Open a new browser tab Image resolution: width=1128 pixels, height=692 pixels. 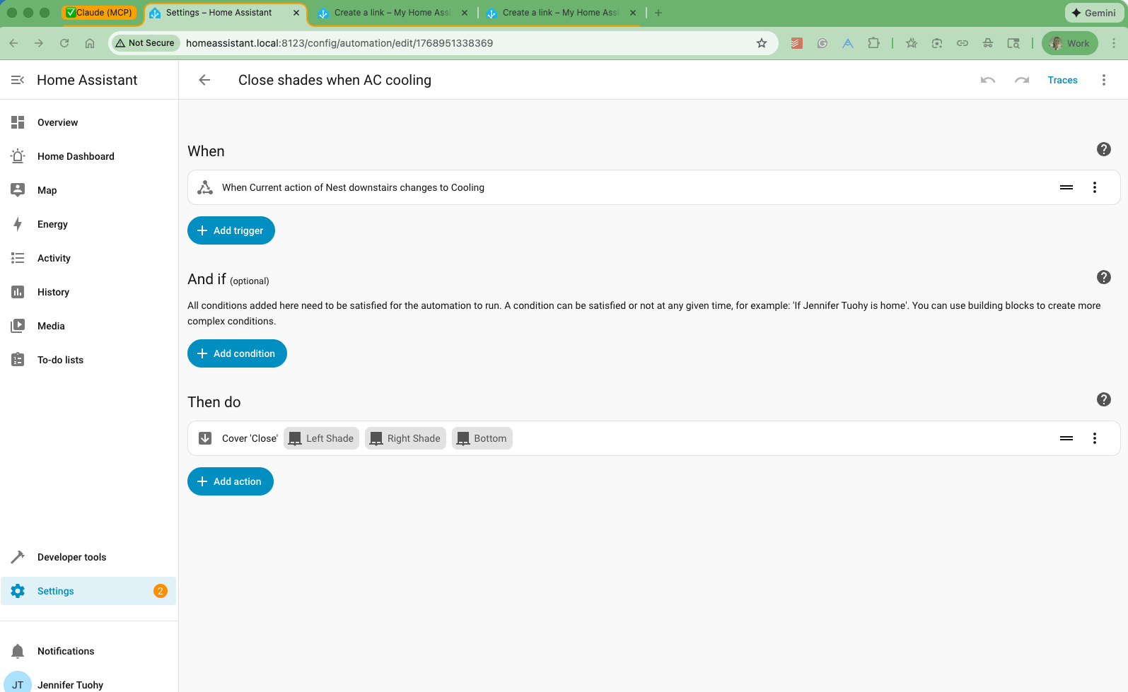[658, 13]
